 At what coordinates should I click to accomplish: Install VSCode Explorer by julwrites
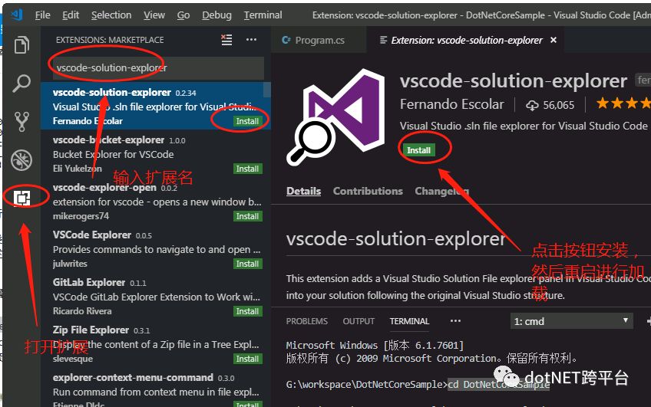(x=247, y=264)
